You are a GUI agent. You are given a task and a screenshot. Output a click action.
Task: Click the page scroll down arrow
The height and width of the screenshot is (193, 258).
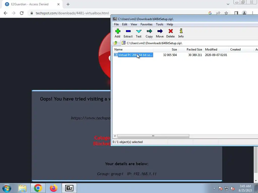(256, 181)
